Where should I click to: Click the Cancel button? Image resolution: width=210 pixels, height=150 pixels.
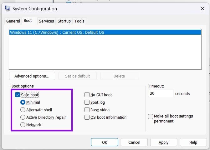point(134,142)
